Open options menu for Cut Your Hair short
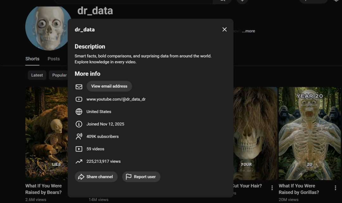Image resolution: width=342 pixels, height=203 pixels. coord(272,188)
